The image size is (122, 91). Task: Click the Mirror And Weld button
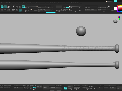coord(44,9)
